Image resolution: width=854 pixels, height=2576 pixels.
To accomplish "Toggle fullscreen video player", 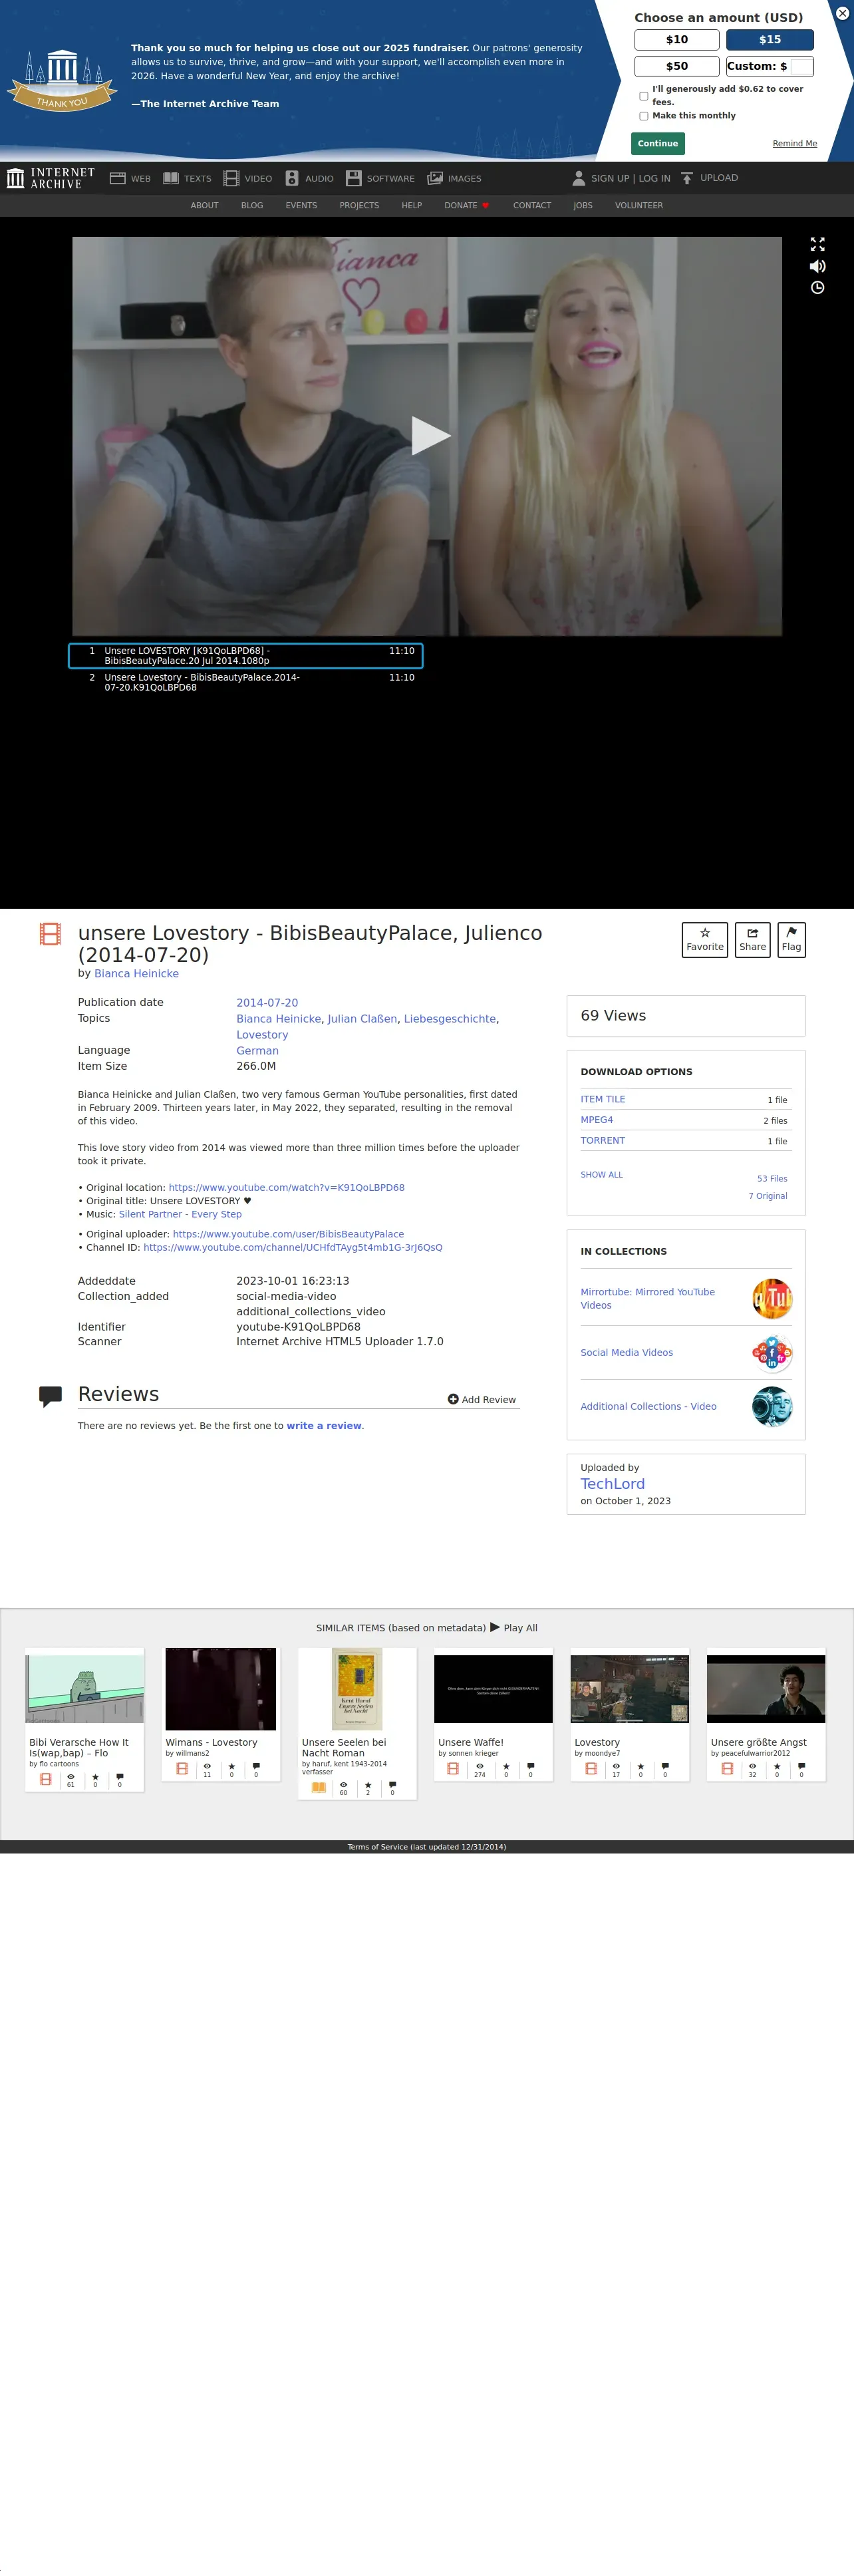I will (x=817, y=244).
